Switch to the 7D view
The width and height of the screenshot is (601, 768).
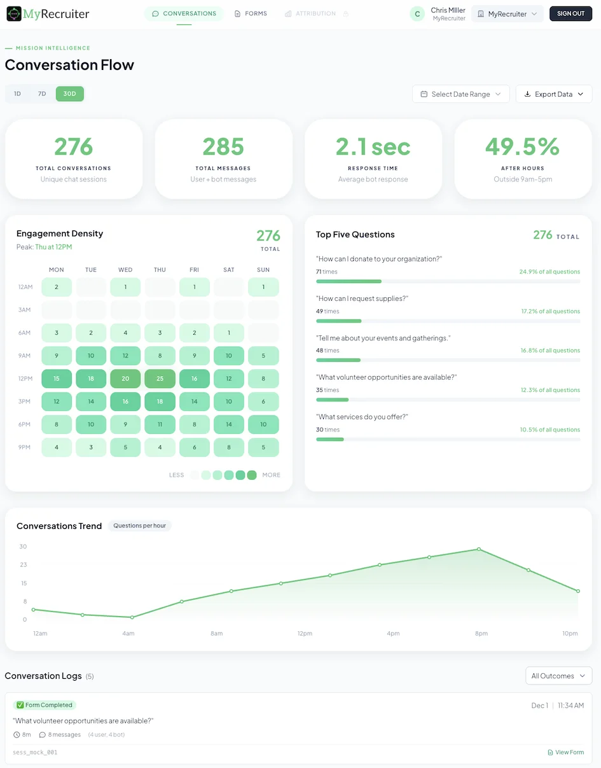tap(42, 94)
